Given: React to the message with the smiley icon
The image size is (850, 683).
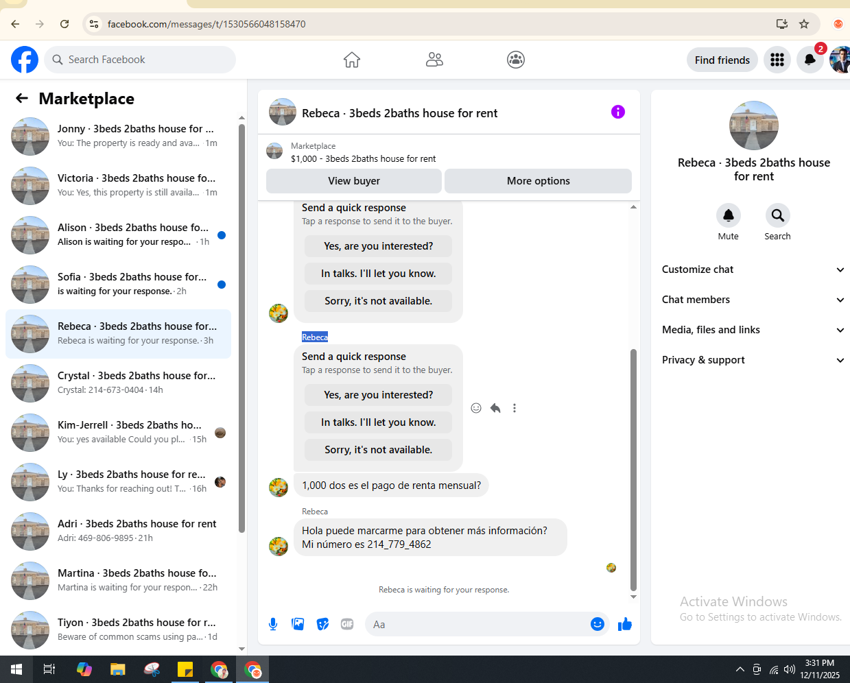Looking at the screenshot, I should pyautogui.click(x=476, y=408).
